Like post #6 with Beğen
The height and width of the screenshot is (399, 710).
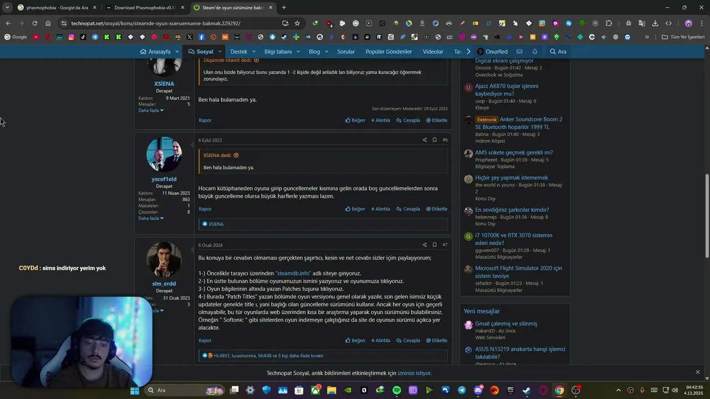pyautogui.click(x=356, y=209)
